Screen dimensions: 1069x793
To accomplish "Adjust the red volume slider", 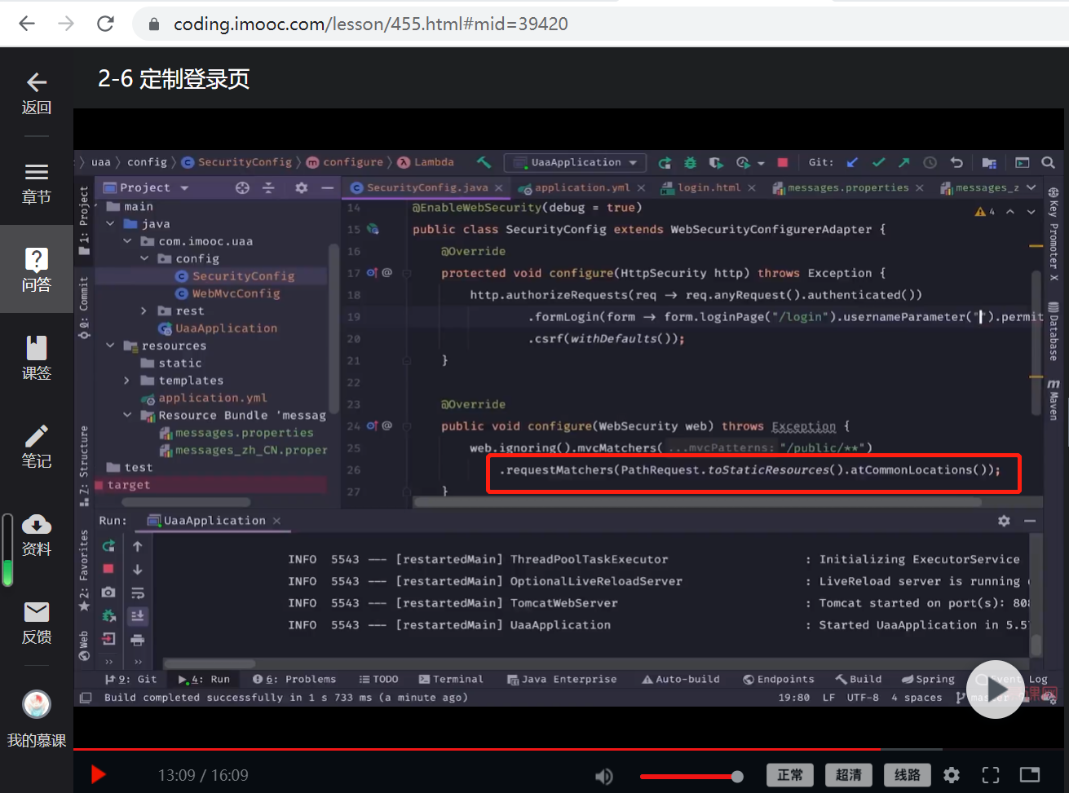I will click(x=691, y=777).
